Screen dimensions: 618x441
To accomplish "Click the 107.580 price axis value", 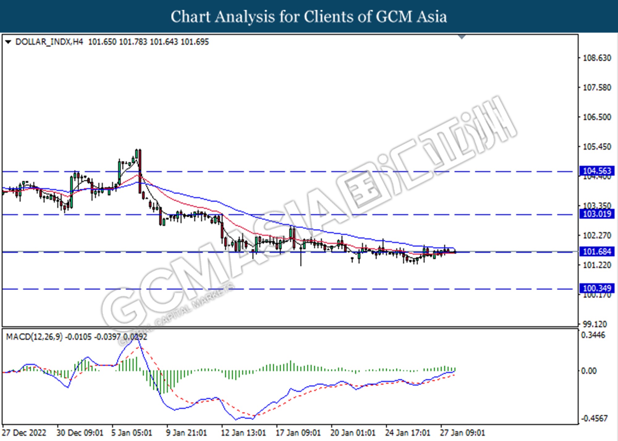I will pos(597,88).
